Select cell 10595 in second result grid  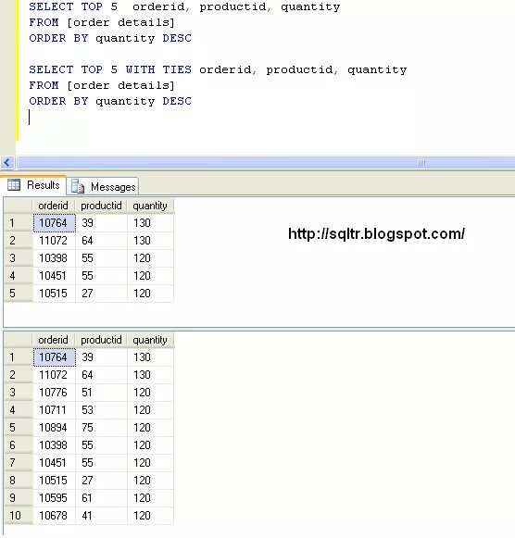(x=55, y=498)
